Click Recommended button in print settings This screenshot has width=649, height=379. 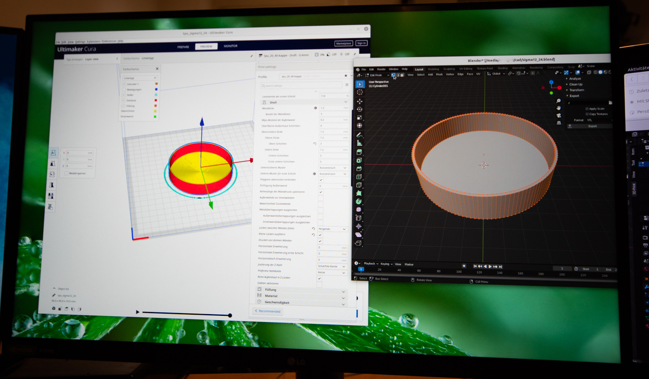268,311
